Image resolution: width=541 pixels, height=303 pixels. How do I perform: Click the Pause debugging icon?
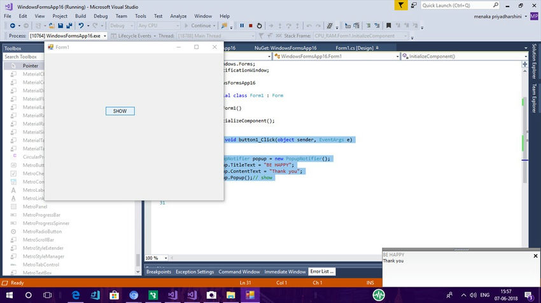click(x=242, y=26)
